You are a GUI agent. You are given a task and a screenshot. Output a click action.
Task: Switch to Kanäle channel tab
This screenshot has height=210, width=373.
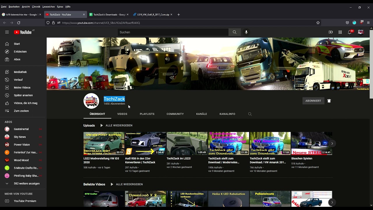202,114
